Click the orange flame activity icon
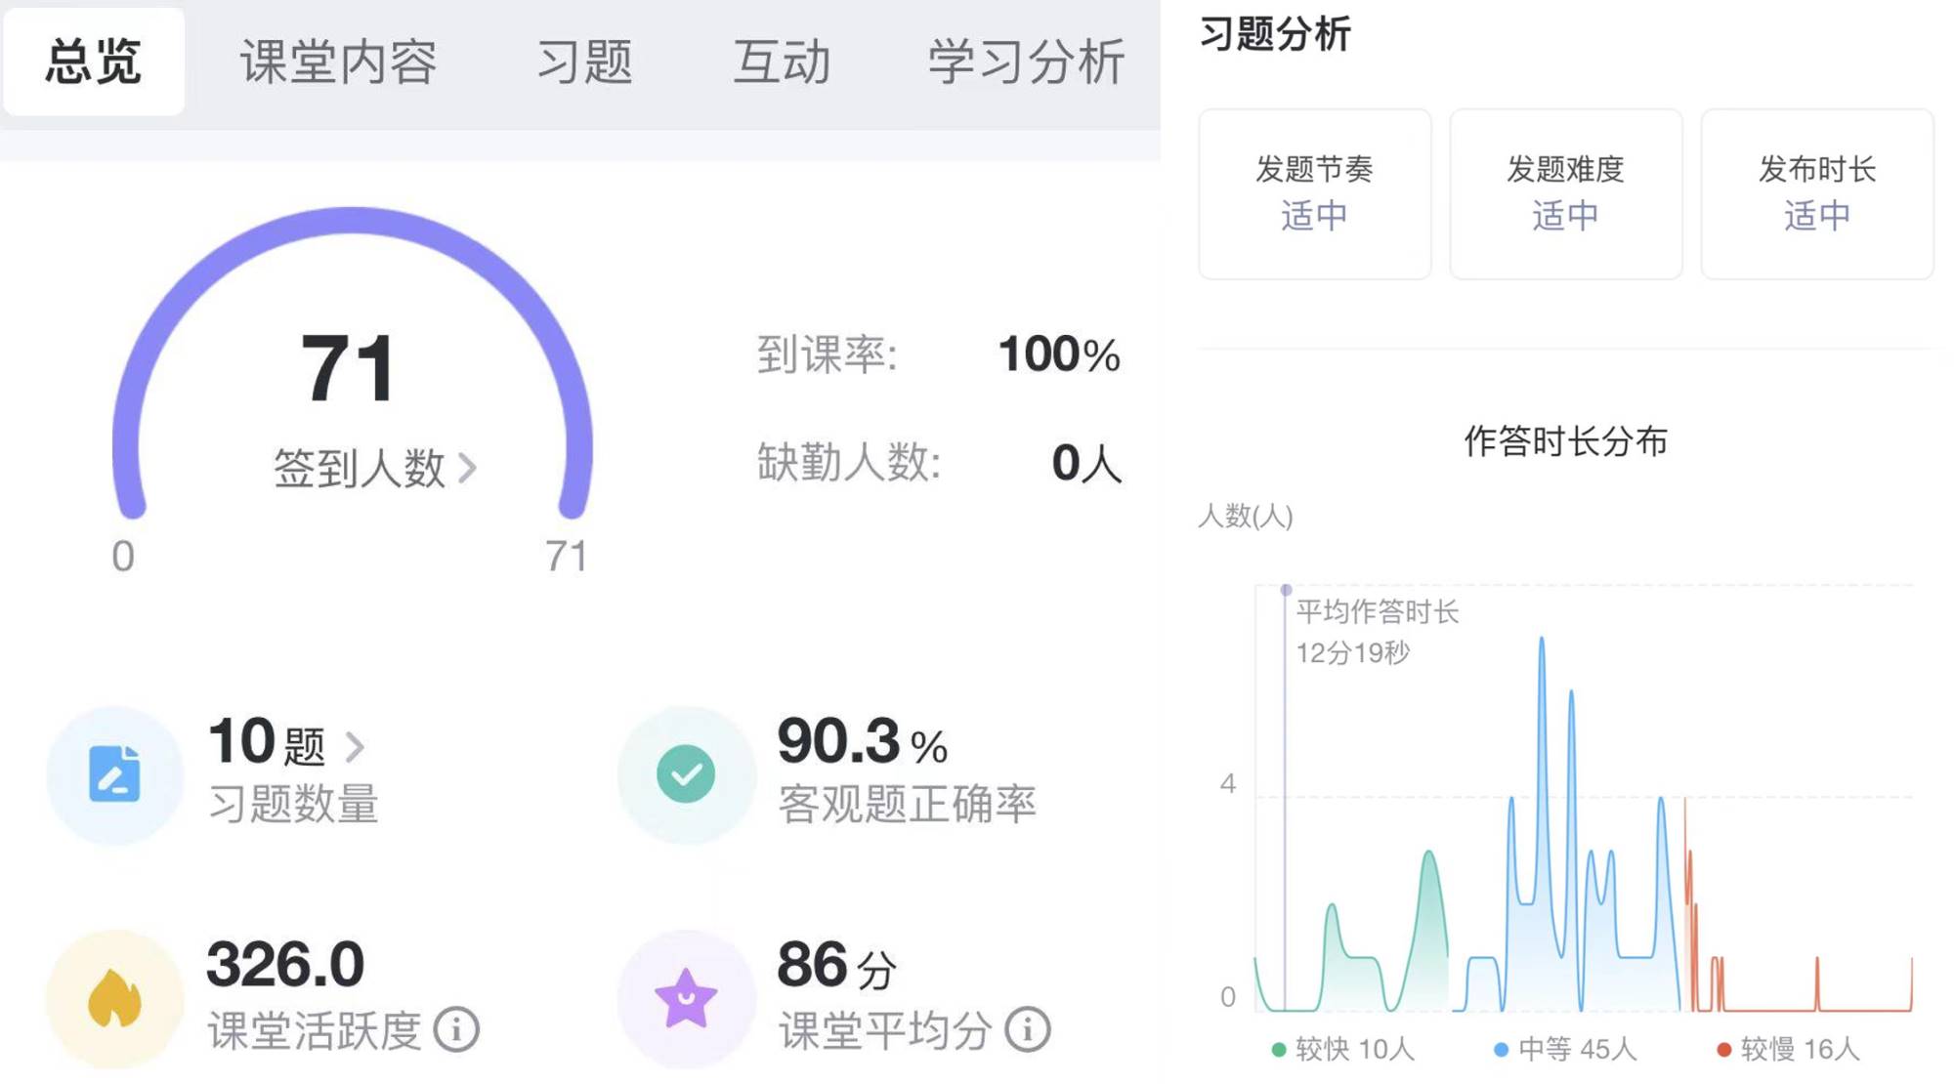 coord(114,998)
